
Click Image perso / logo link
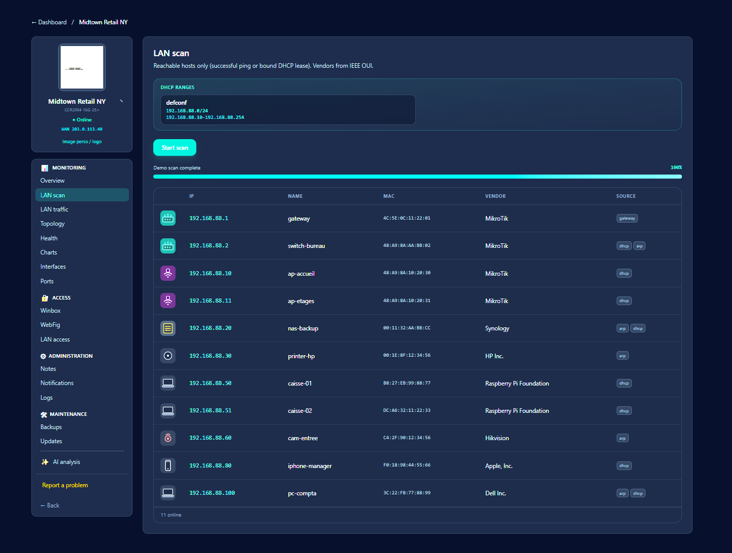tap(82, 142)
